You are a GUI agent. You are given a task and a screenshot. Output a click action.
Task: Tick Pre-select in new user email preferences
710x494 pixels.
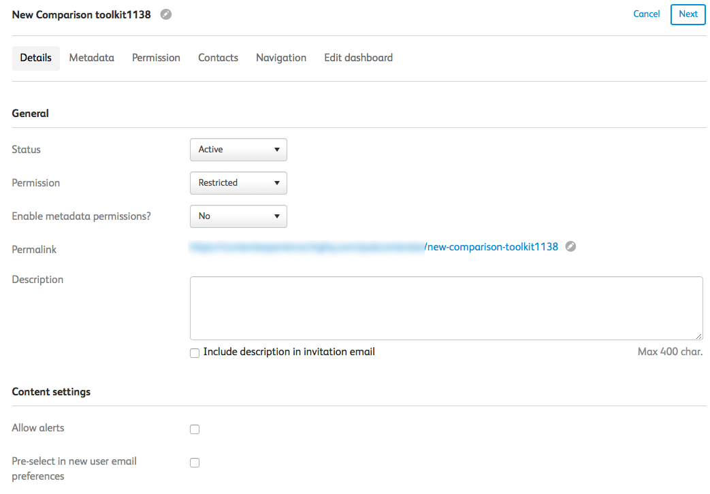click(x=195, y=463)
